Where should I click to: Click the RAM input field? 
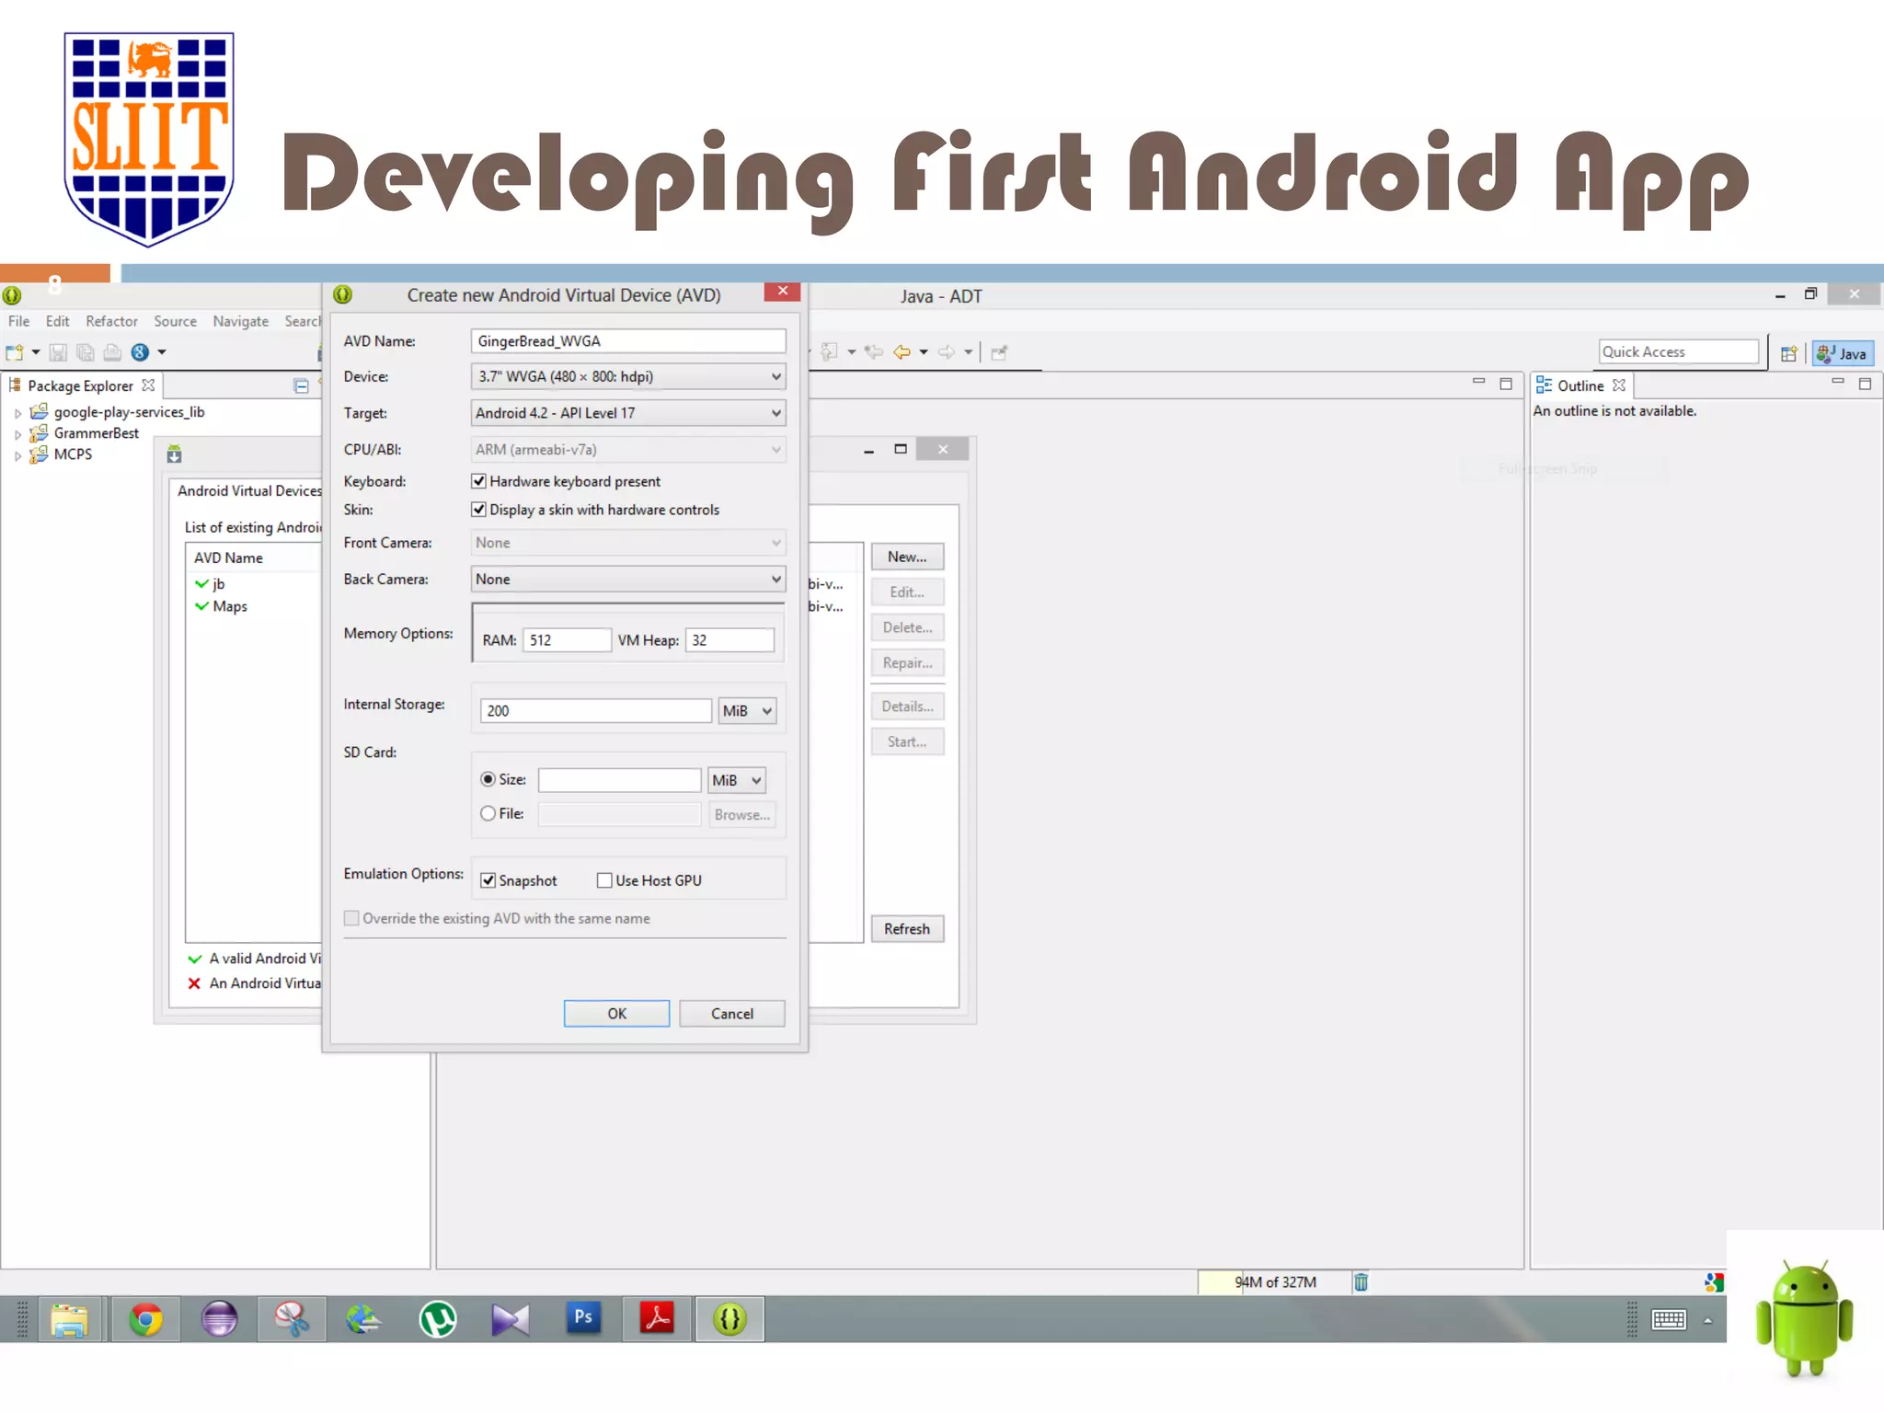tap(567, 640)
